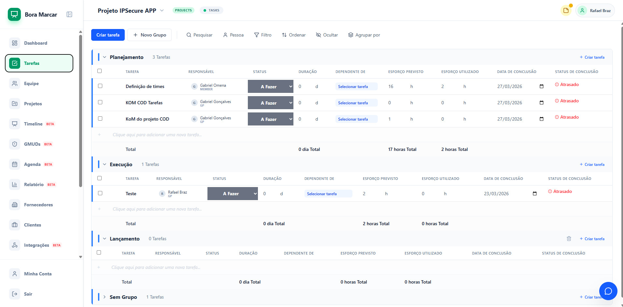Delete the Lançamento group via trash icon

(x=569, y=239)
